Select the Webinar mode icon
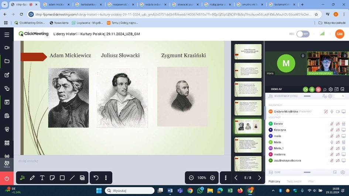 (x=7, y=164)
